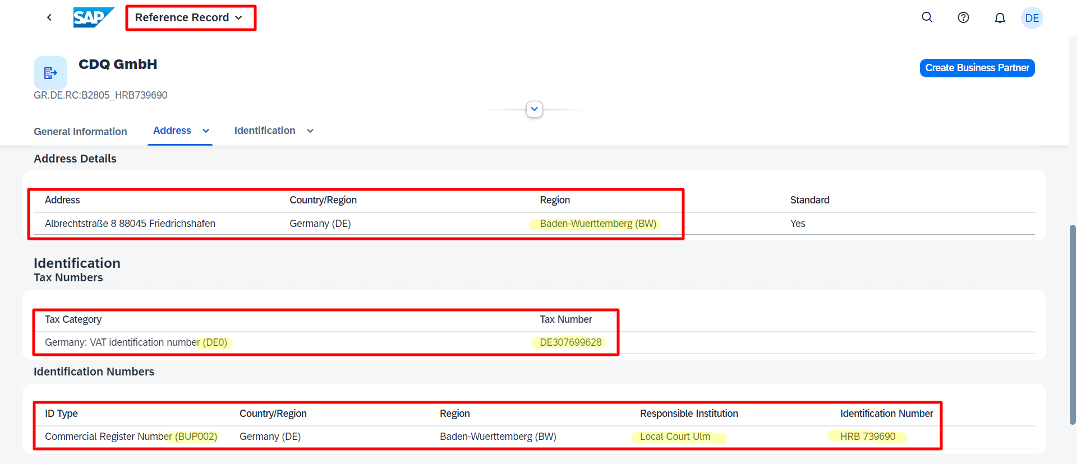This screenshot has width=1077, height=464.
Task: Select the Address tab
Action: coord(172,131)
